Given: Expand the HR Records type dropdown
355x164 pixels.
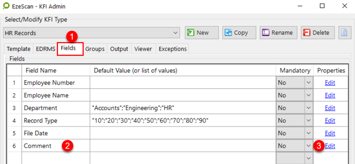Looking at the screenshot, I should (x=176, y=33).
